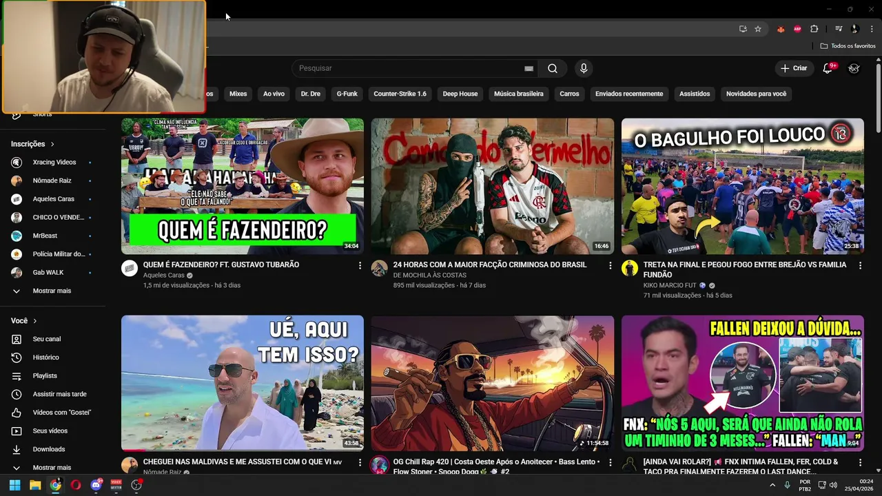
Task: Open options menu for 24 HORAS COM A MAIOR FACÇÃO video
Action: pos(610,265)
